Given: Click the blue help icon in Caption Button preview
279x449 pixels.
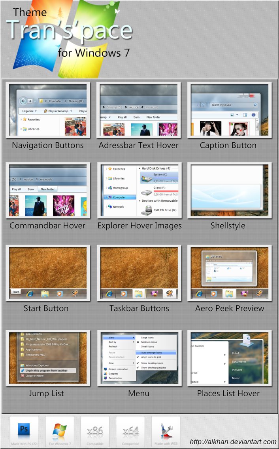Looking at the screenshot, I should [253, 115].
